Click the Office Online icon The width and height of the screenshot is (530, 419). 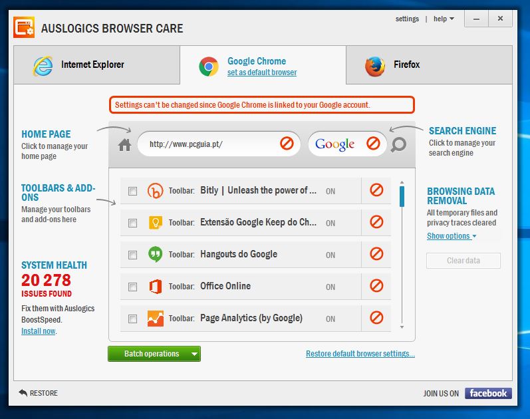click(x=156, y=287)
